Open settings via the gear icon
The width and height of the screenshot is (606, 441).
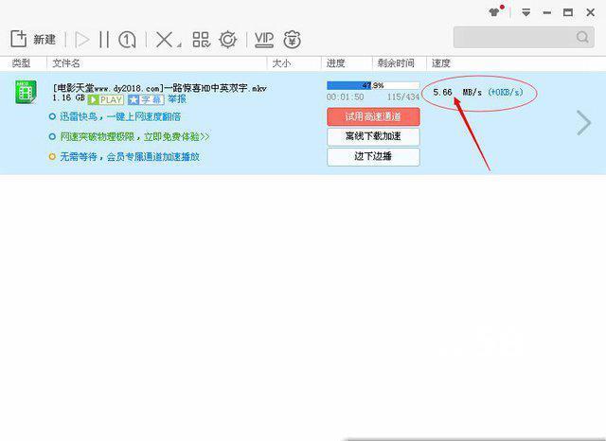pos(228,40)
